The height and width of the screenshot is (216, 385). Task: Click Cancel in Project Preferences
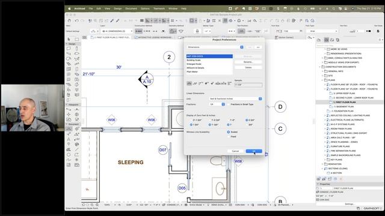click(x=235, y=151)
